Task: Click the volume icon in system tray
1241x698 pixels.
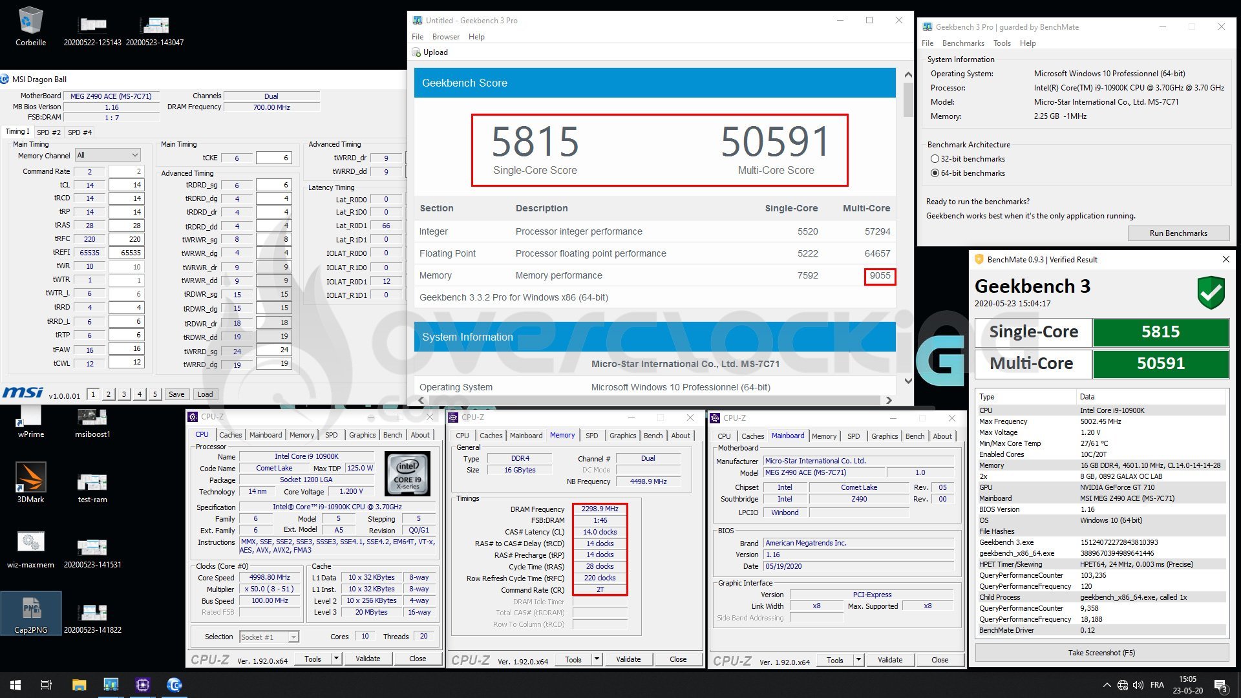Action: coord(1138,685)
